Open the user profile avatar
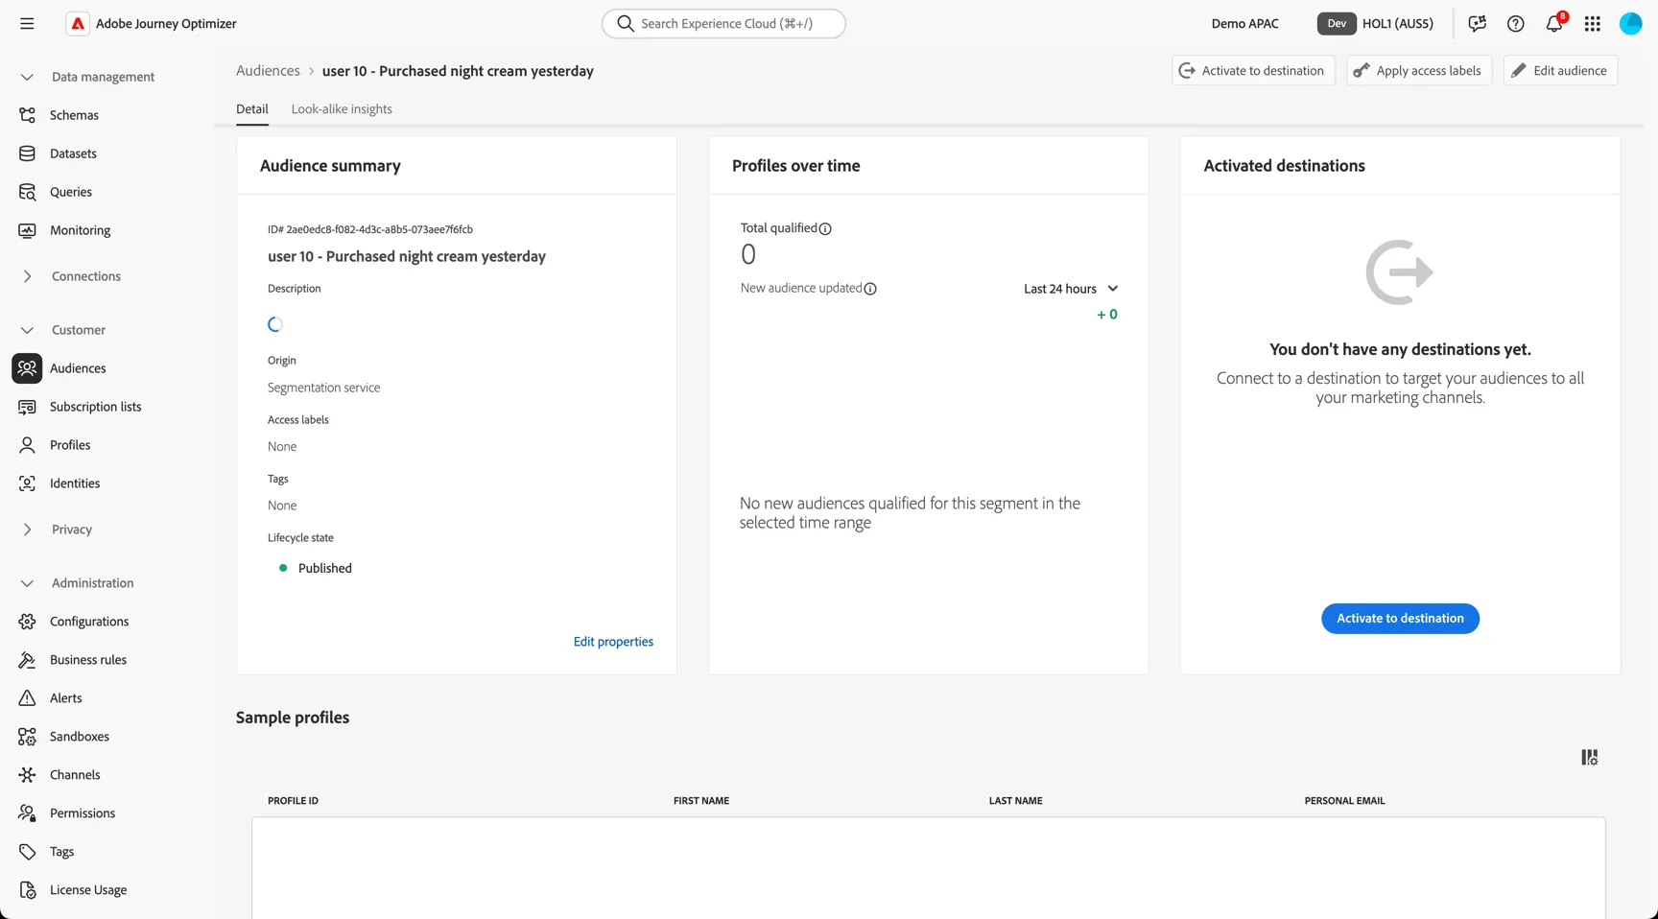This screenshot has width=1658, height=919. [x=1631, y=24]
